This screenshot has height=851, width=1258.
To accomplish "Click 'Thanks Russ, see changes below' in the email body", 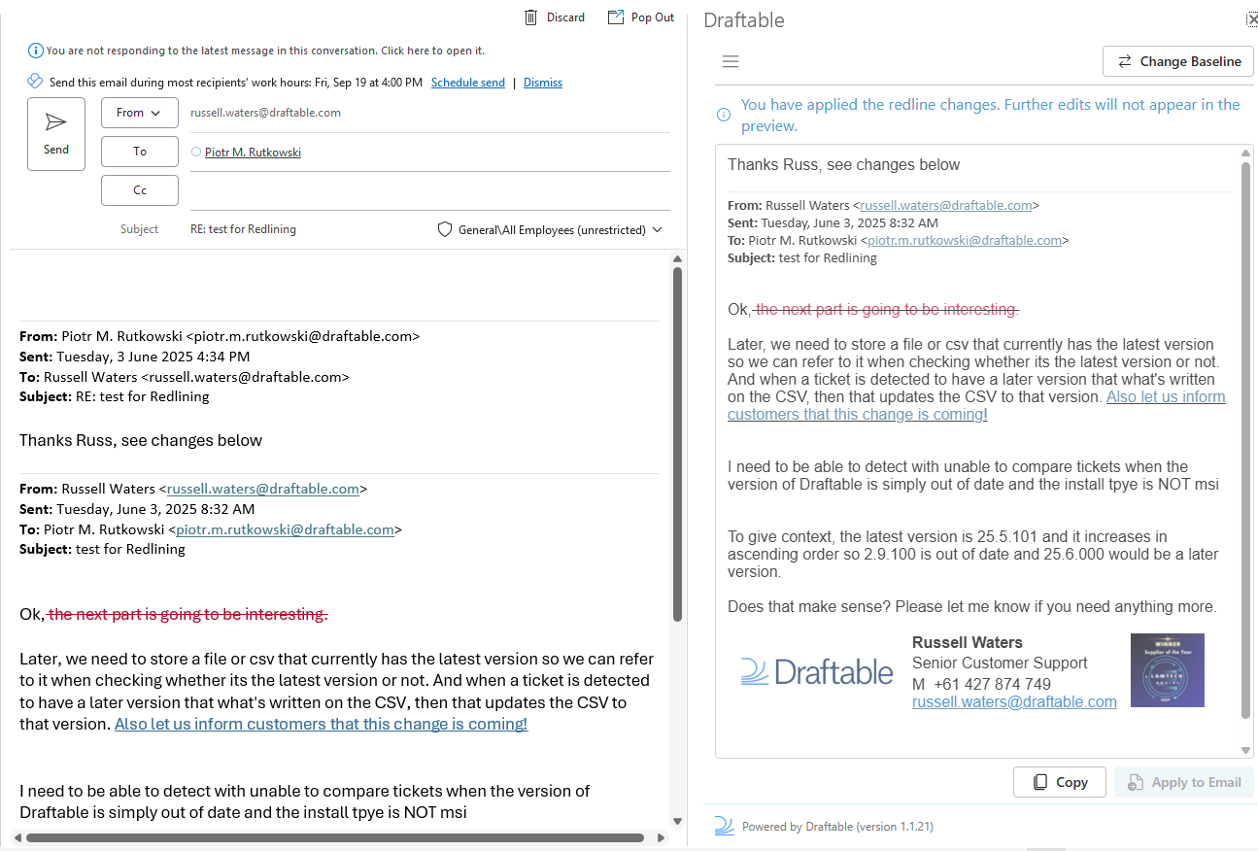I will (x=141, y=440).
